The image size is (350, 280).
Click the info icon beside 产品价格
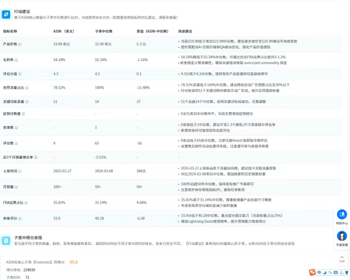pyautogui.click(x=20, y=44)
